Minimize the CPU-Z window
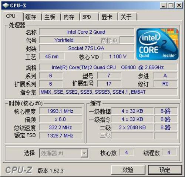The image size is (185, 177). [163, 6]
